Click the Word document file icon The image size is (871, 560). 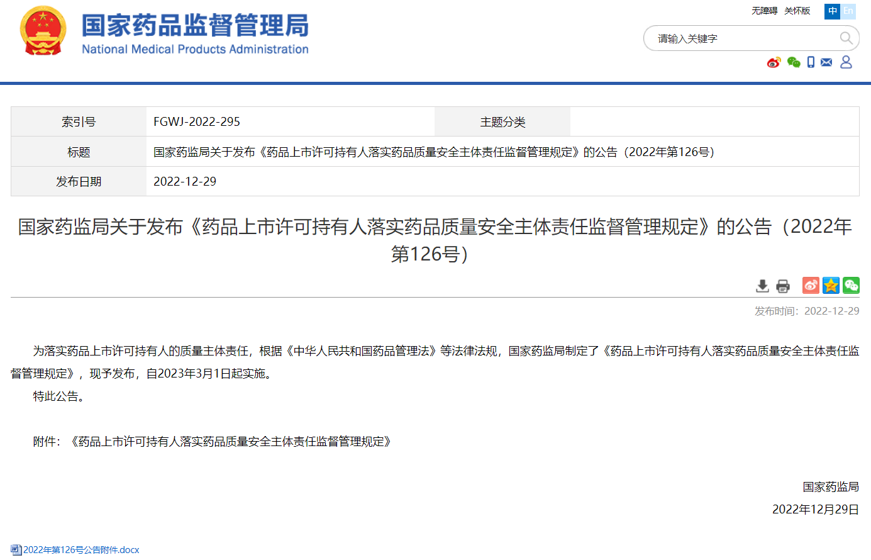tap(16, 550)
